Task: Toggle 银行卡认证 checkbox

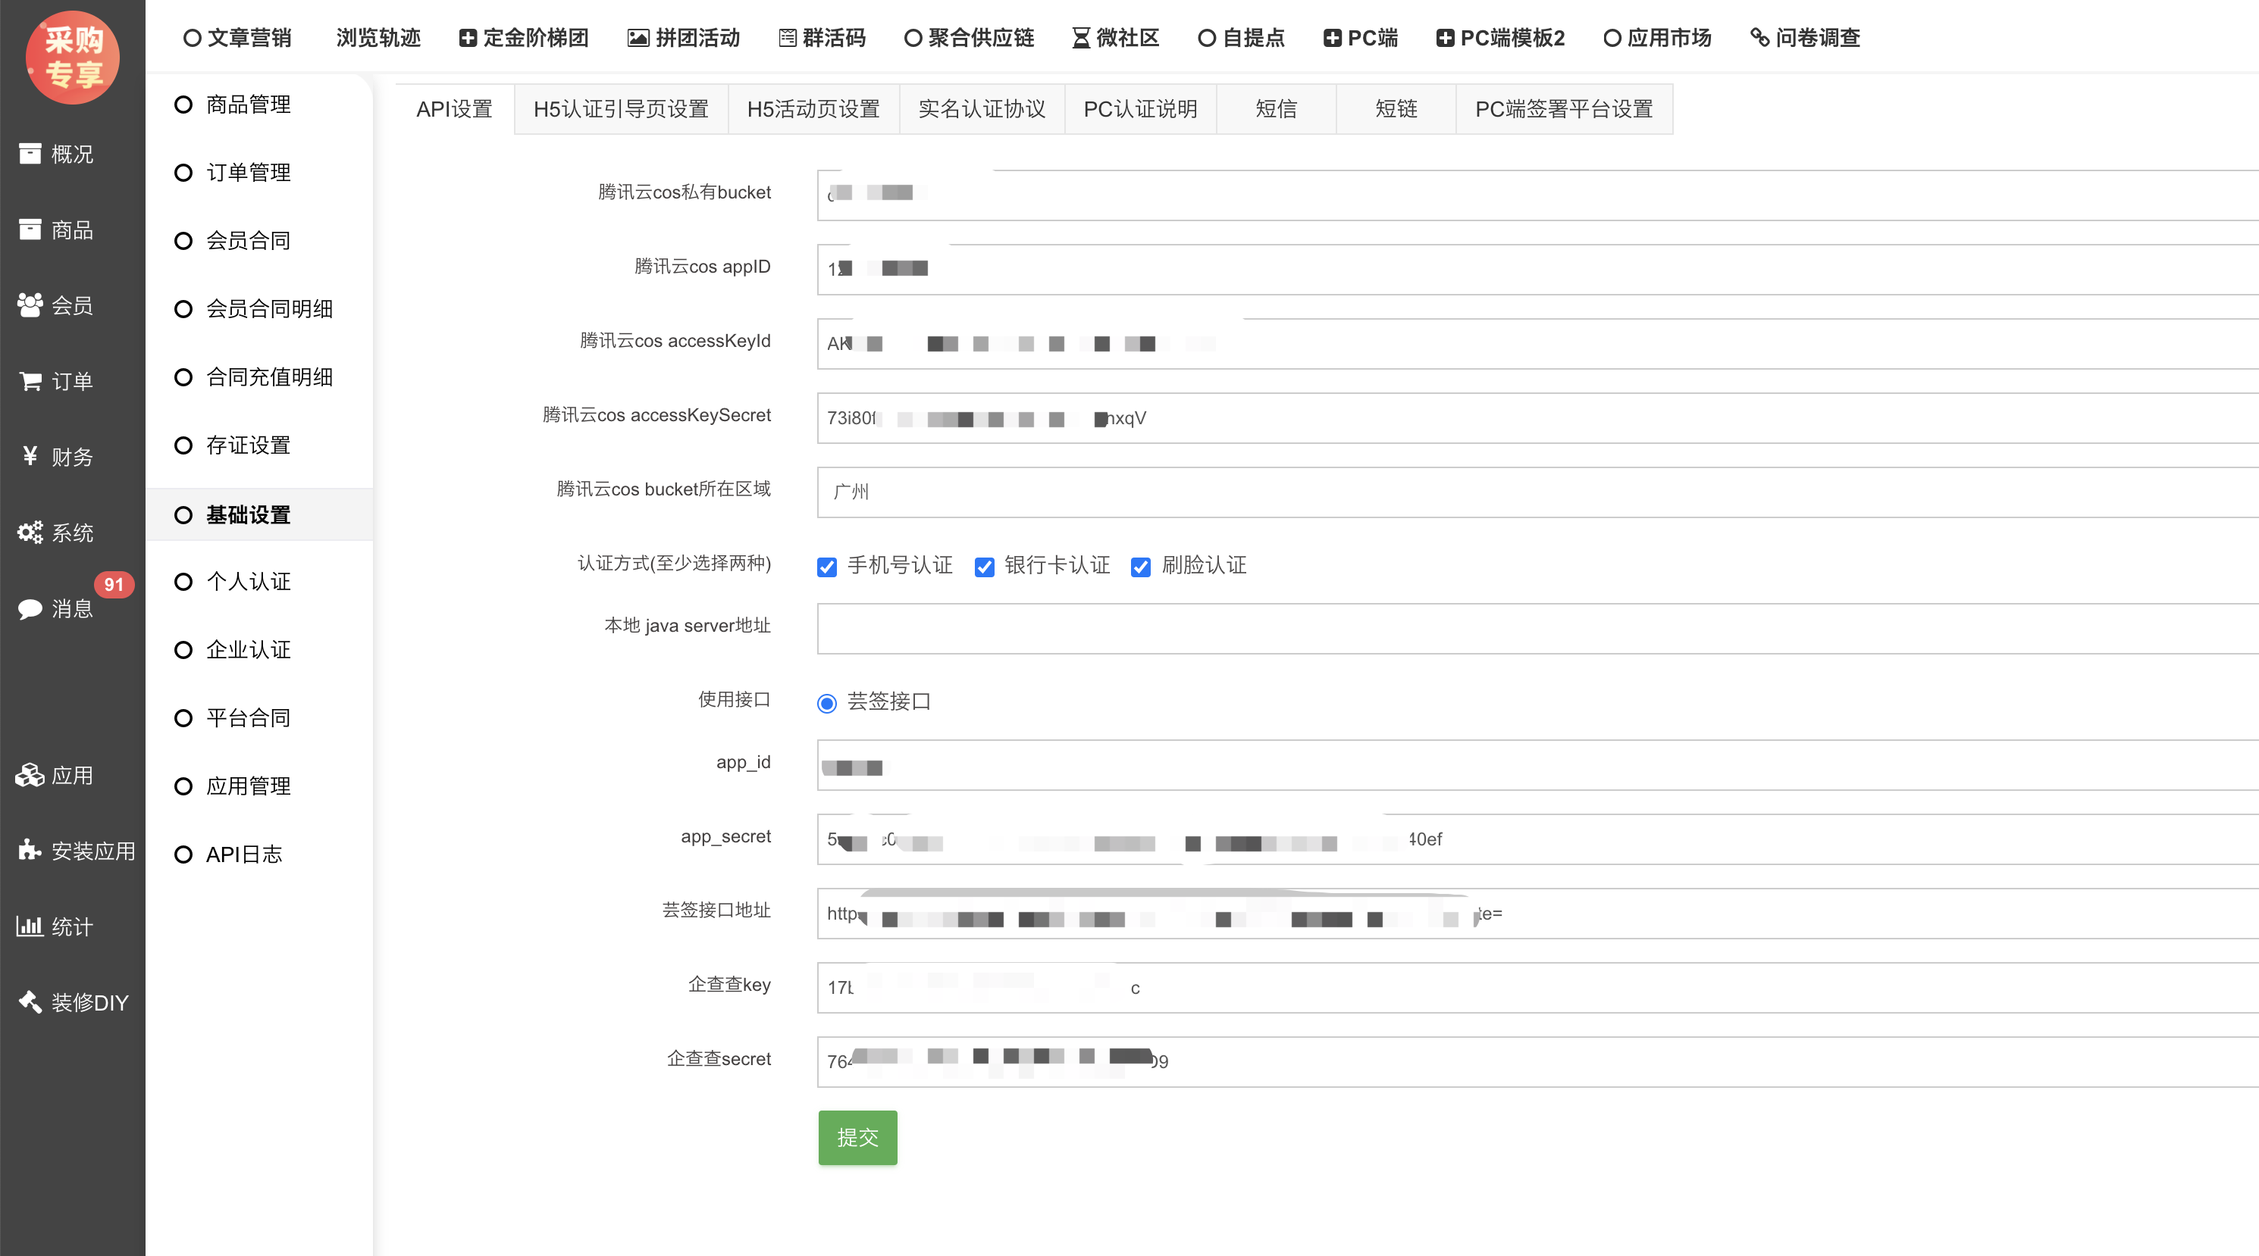Action: click(984, 567)
